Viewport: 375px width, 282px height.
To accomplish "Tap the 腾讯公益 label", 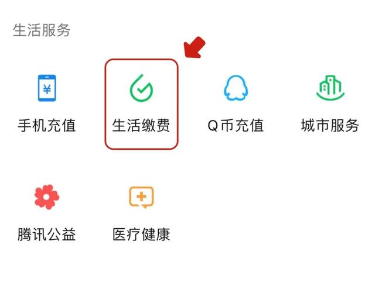I will 47,234.
